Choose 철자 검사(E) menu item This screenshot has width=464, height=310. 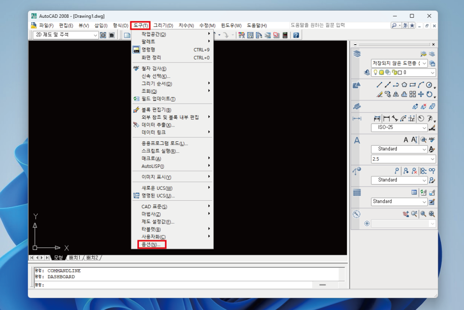(172, 68)
